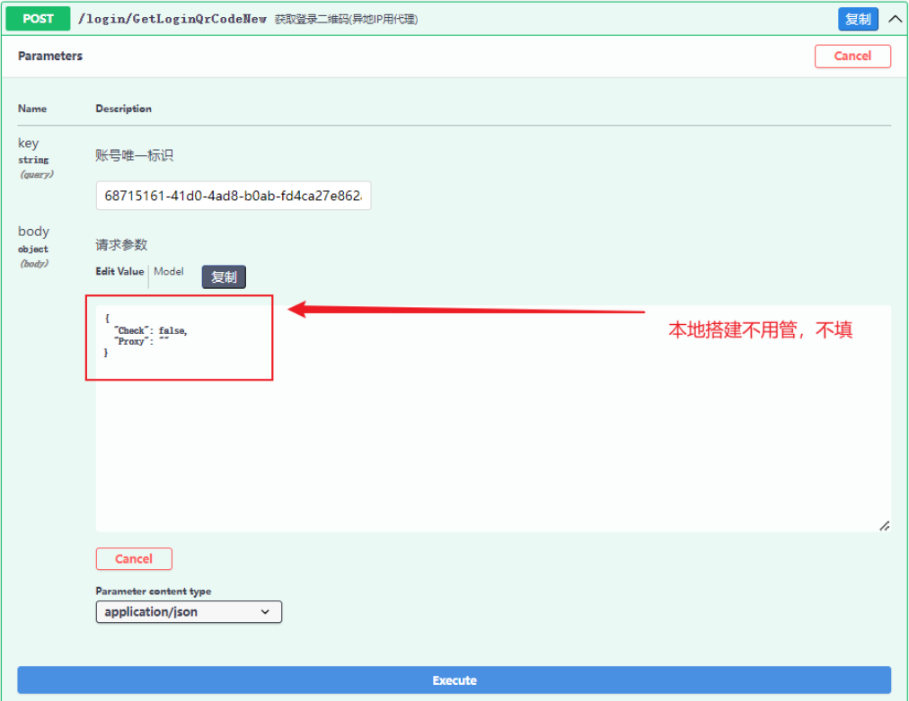Image resolution: width=909 pixels, height=701 pixels.
Task: Click the Parameters section header
Action: pyautogui.click(x=49, y=56)
